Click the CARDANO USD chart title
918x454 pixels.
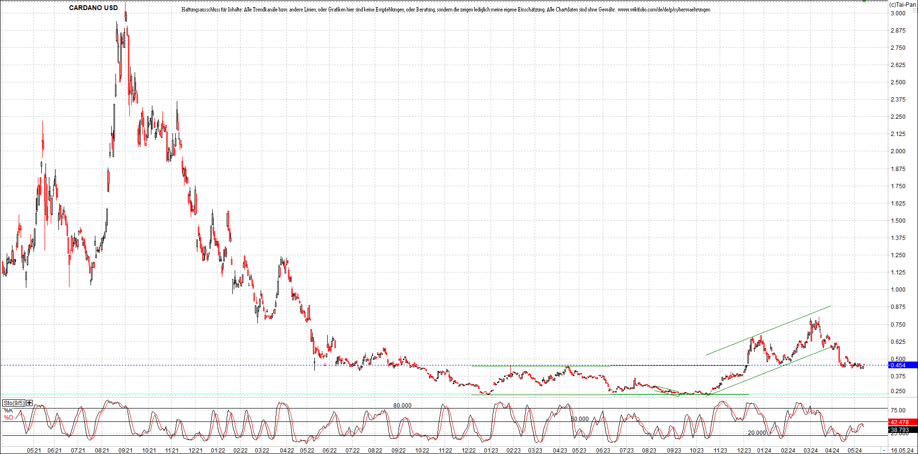click(93, 8)
